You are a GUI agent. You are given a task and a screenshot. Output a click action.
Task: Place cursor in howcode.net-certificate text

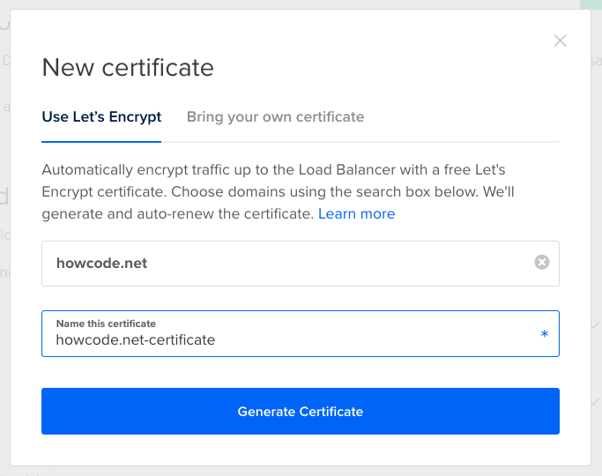pyautogui.click(x=135, y=339)
